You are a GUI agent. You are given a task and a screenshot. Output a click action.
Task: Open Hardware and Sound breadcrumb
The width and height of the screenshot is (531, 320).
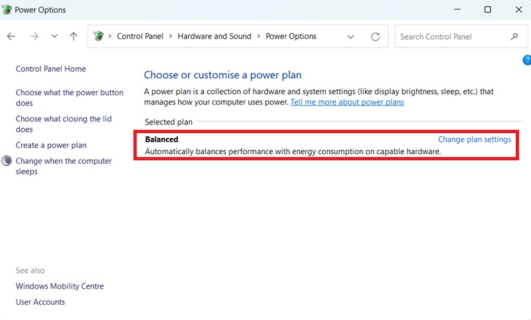coord(214,36)
